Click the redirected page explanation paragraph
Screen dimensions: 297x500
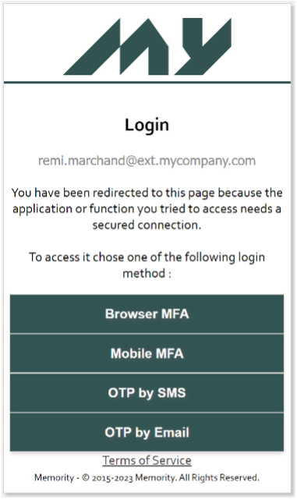click(147, 209)
